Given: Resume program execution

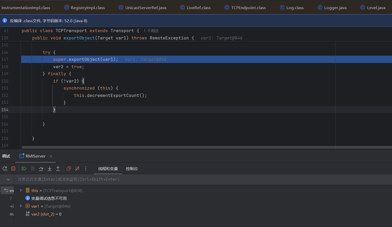Looking at the screenshot, I should [24, 169].
